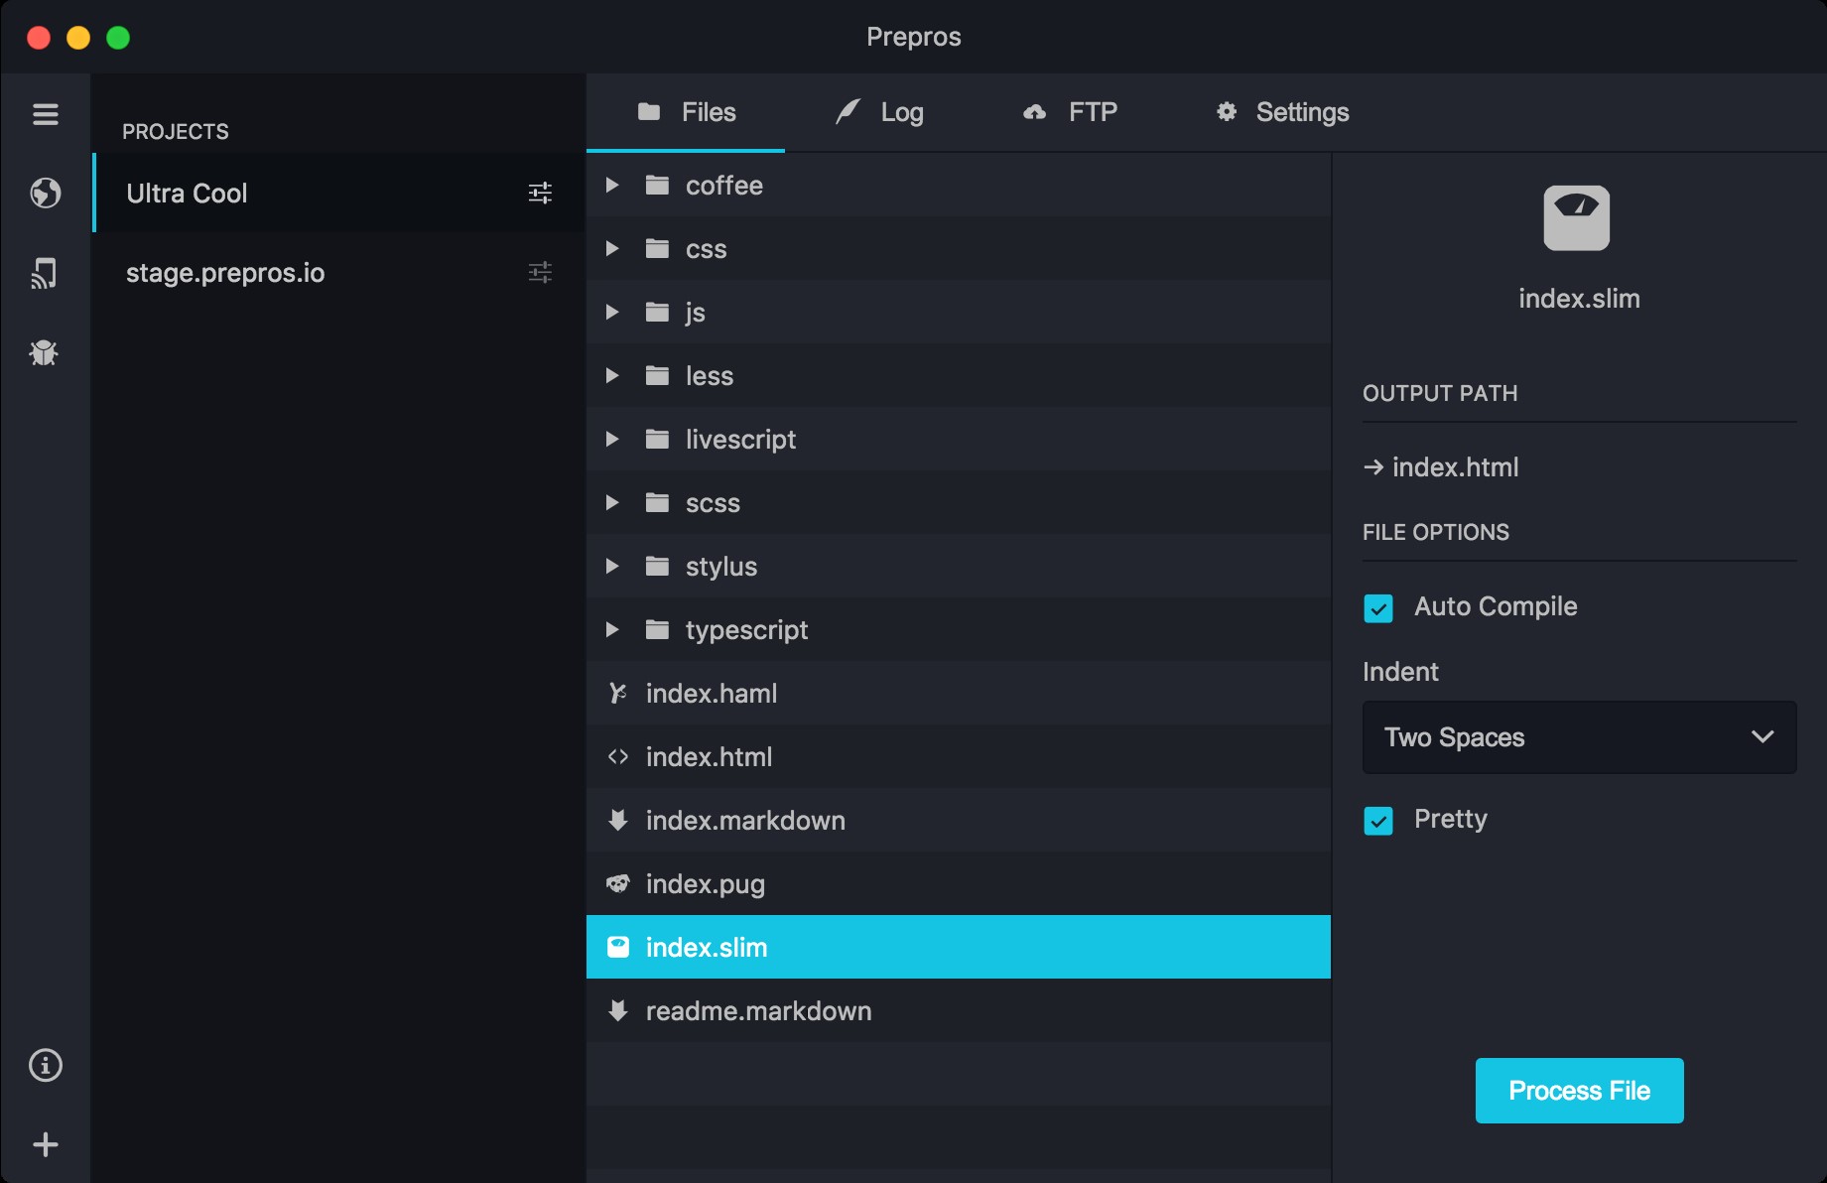This screenshot has width=1827, height=1183.
Task: Click the index.html output path link
Action: pyautogui.click(x=1454, y=467)
